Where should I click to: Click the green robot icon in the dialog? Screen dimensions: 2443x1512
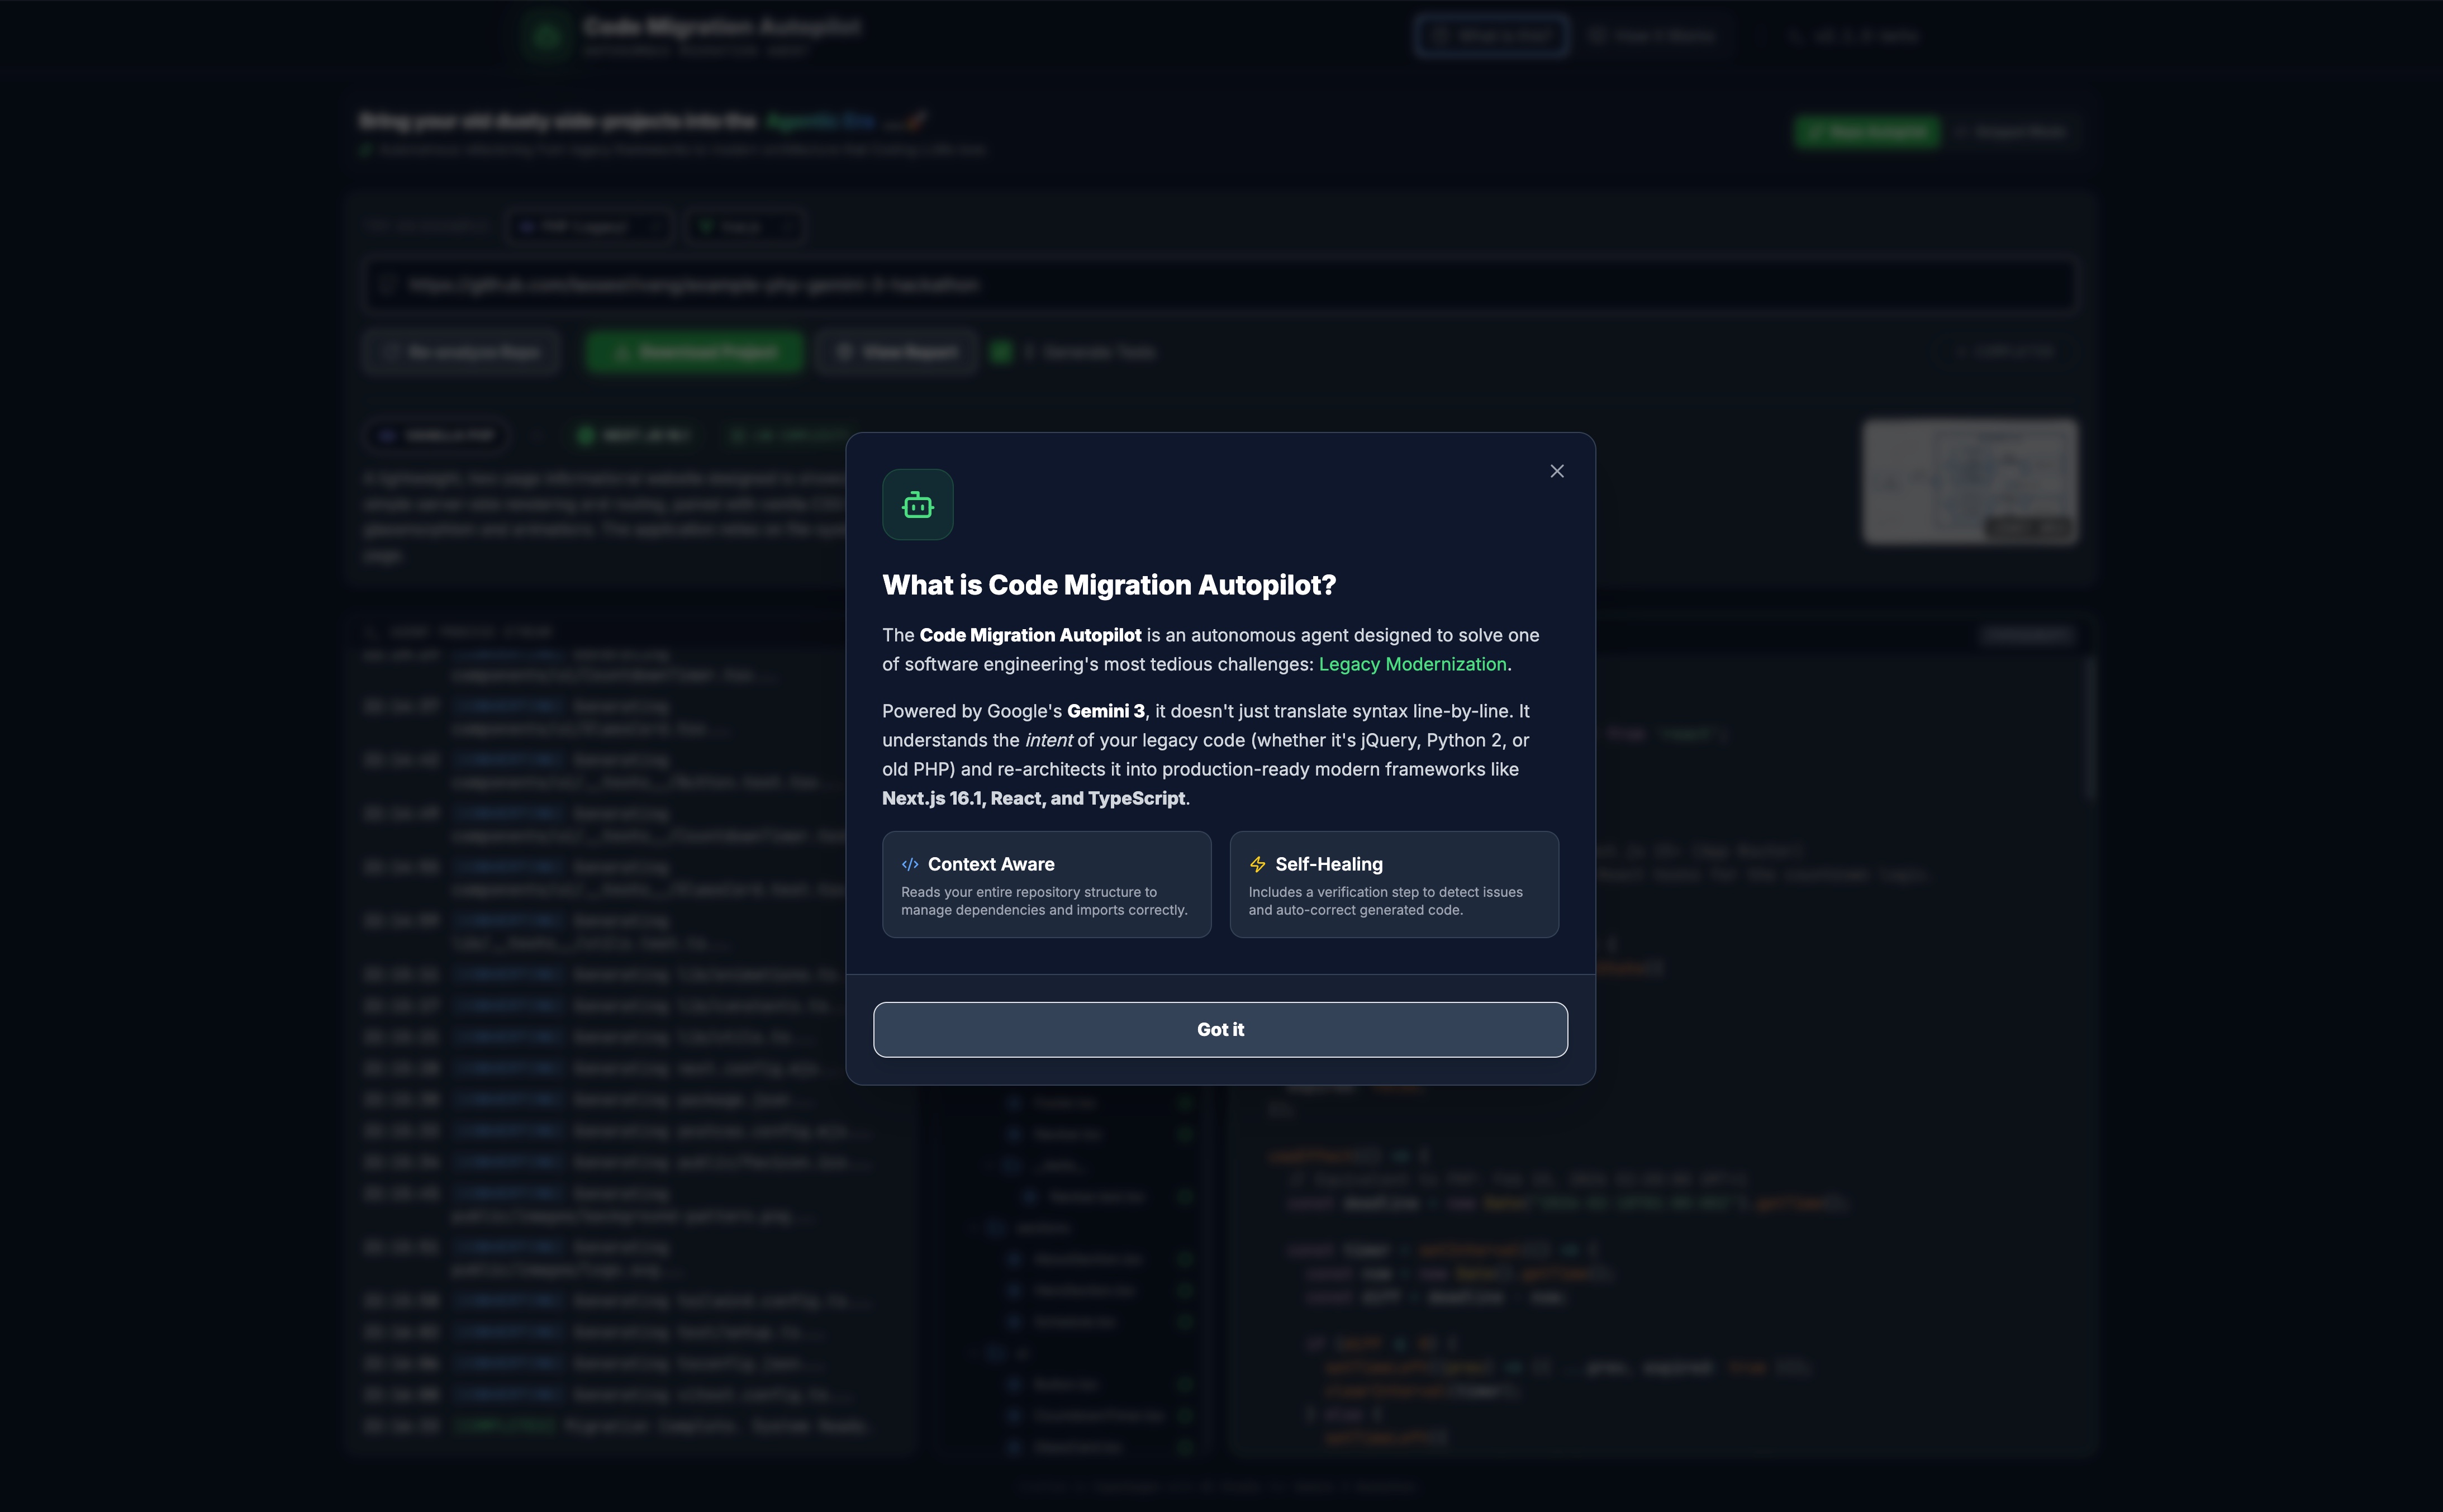[x=917, y=505]
